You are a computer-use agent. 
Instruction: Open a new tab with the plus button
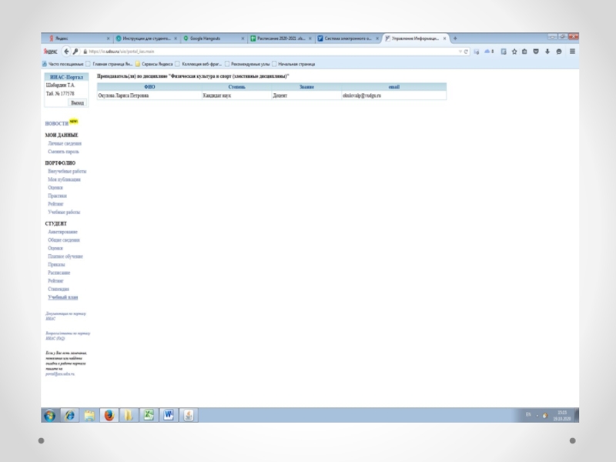click(x=455, y=38)
